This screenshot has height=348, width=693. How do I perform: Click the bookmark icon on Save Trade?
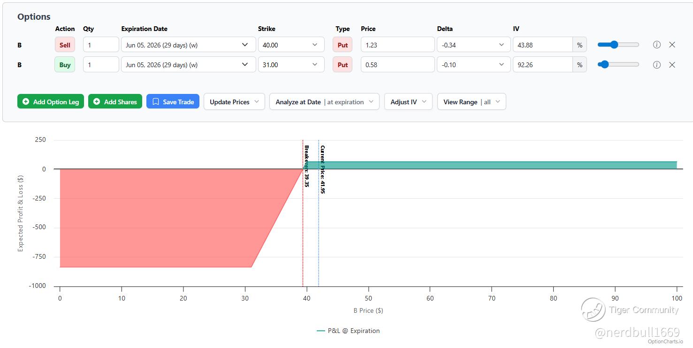156,101
